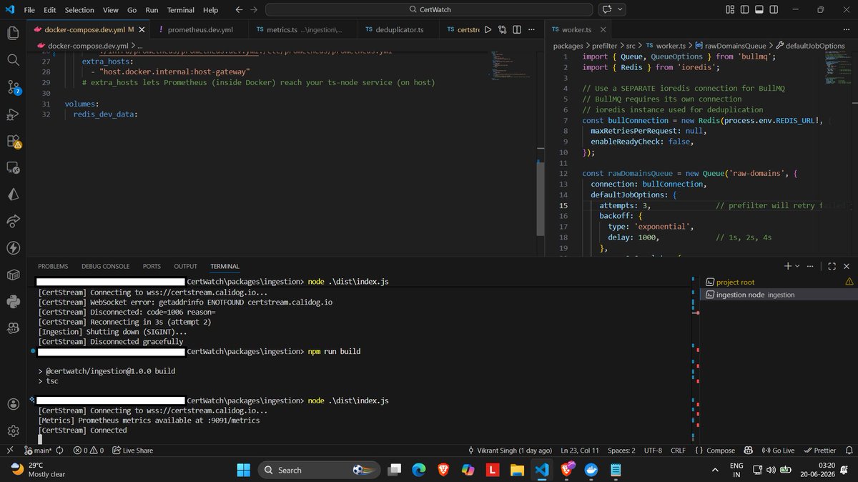The width and height of the screenshot is (858, 482).
Task: Open the Manage gear icon
Action: pos(13,431)
